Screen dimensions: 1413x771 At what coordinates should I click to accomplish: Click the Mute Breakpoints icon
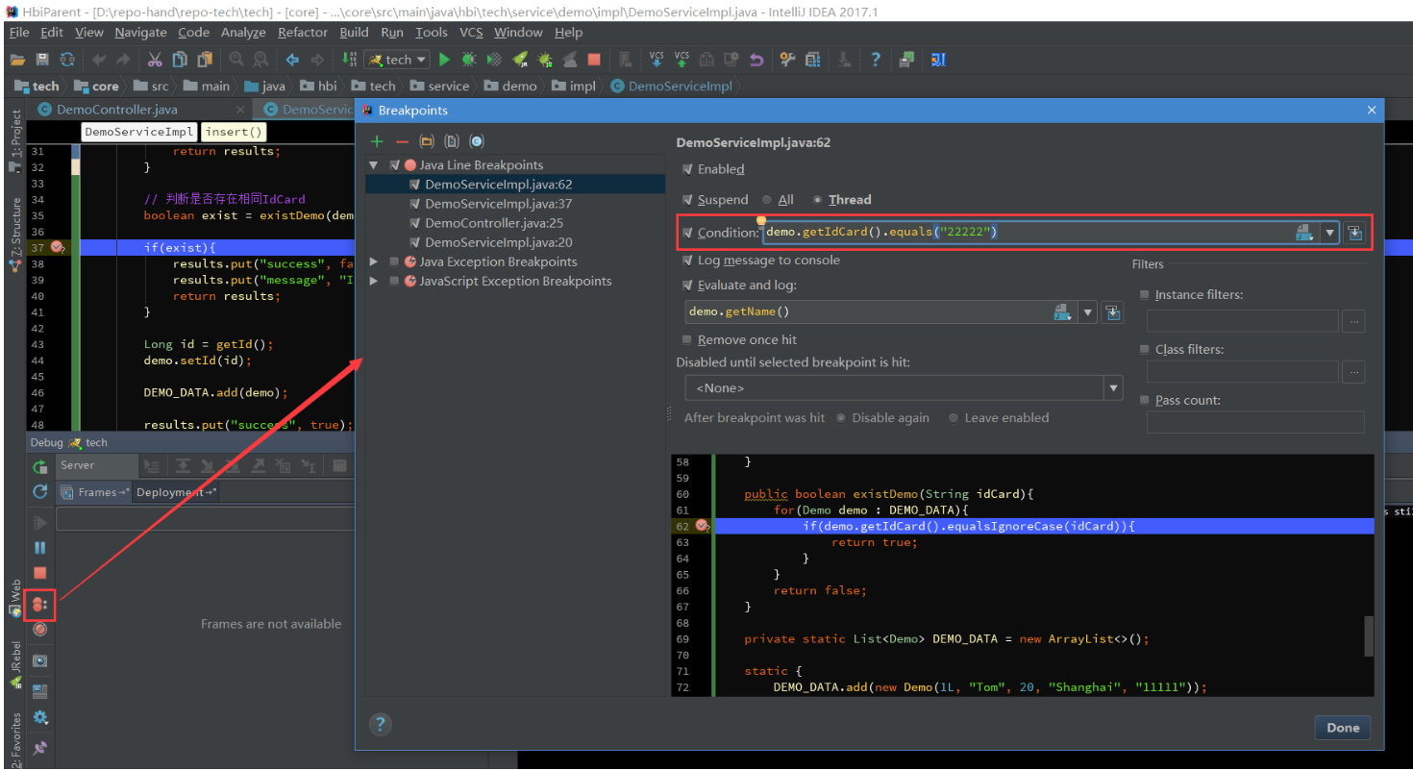[39, 630]
